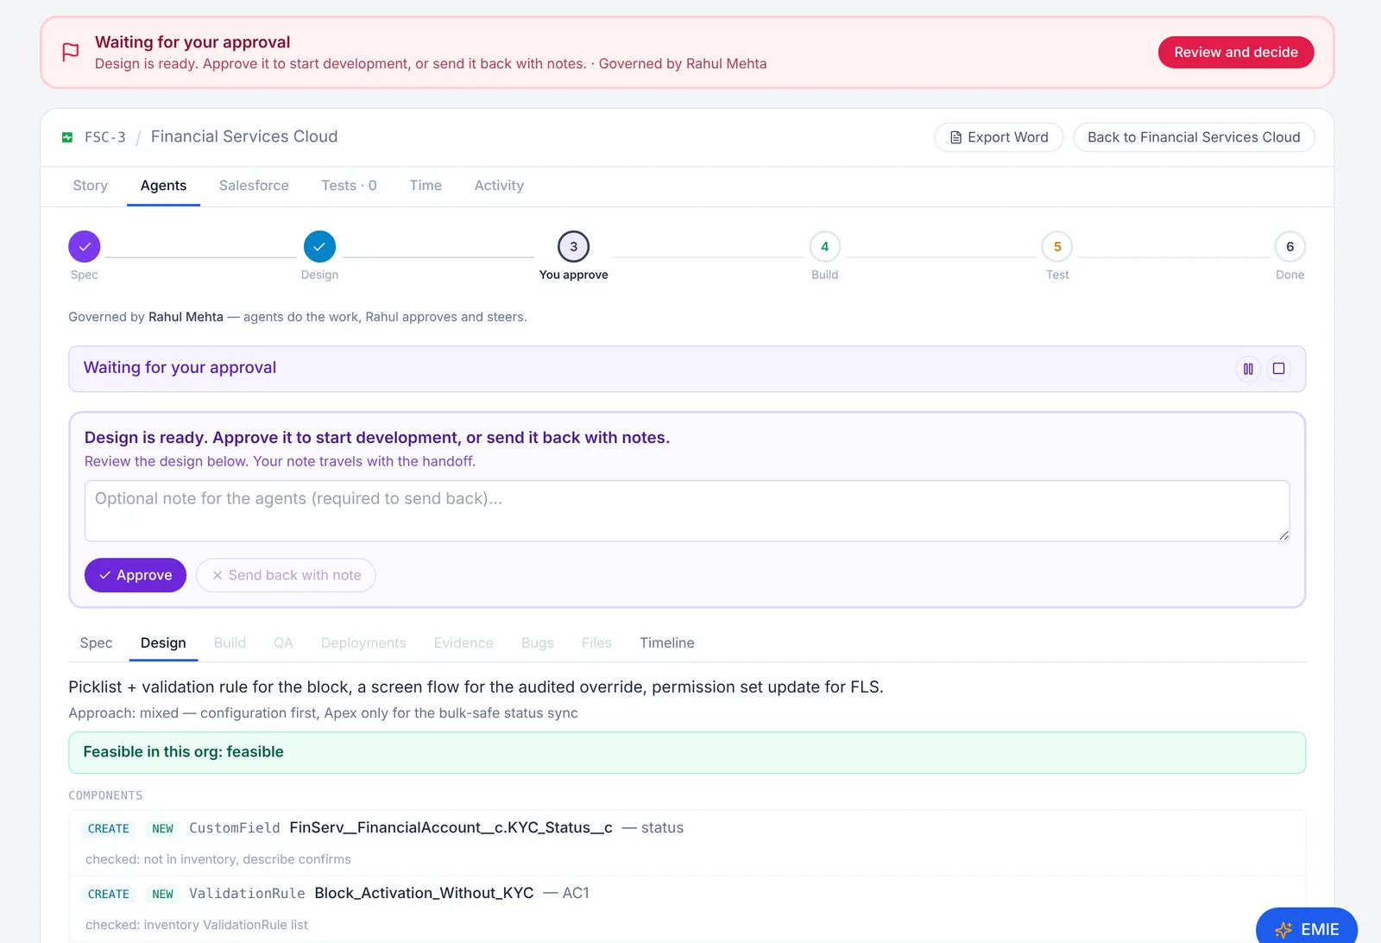Viewport: 1381px width, 943px height.
Task: Open the completed Spec step circle
Action: pyautogui.click(x=85, y=247)
